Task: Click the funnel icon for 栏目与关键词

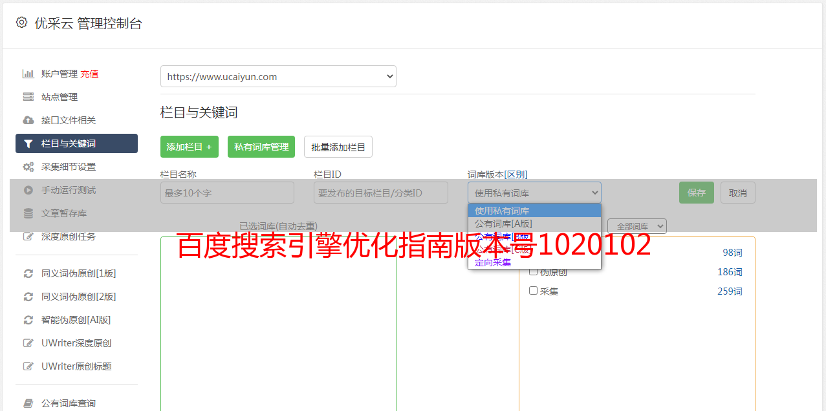Action: click(28, 143)
